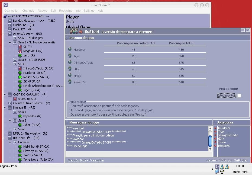Click the GuSTop window restore button
This screenshot has height=175, width=252.
(x=243, y=30)
